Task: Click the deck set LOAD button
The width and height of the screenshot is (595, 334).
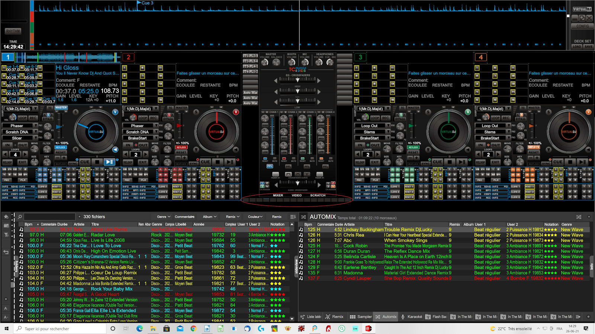Action: tap(577, 46)
